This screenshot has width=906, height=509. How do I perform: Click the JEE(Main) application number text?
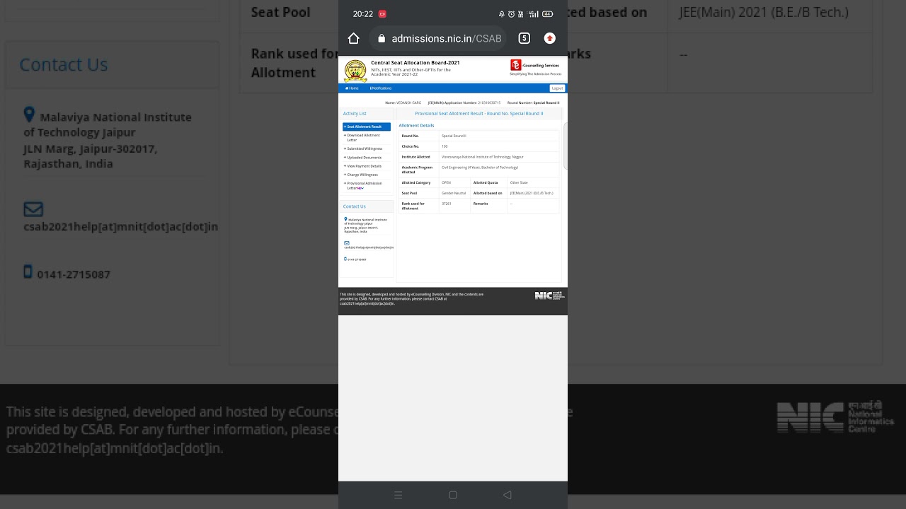464,103
